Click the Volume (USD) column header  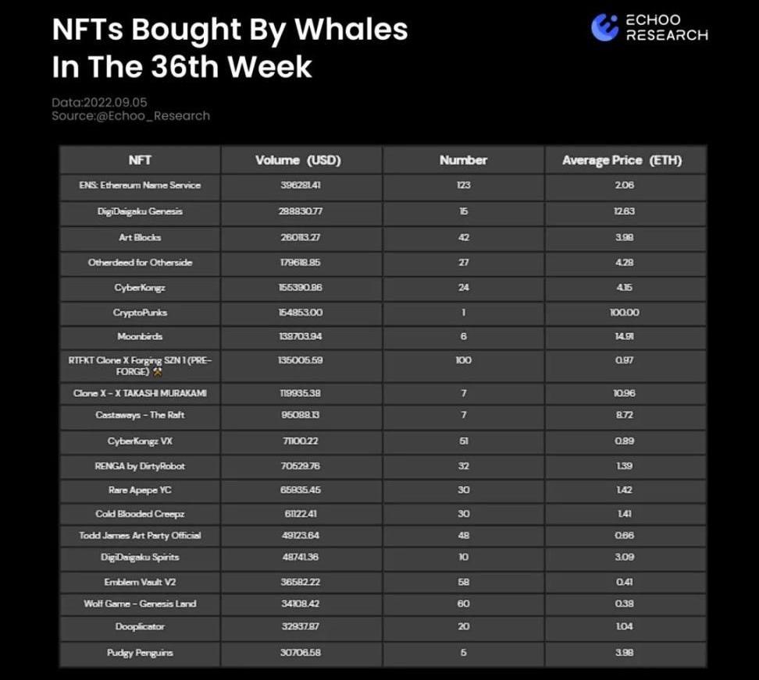298,161
